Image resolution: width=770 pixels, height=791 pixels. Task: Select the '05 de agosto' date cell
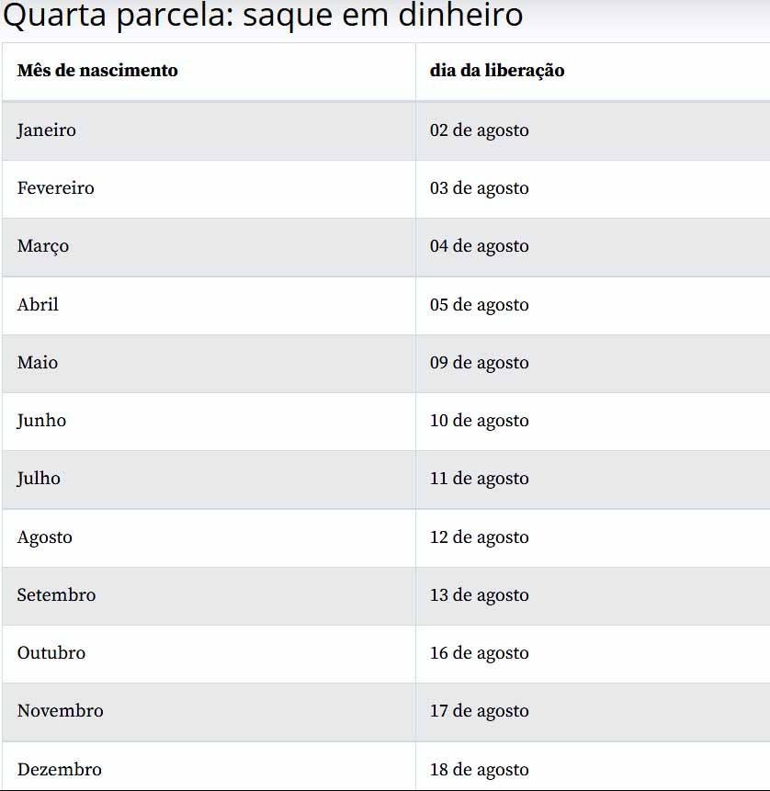point(480,305)
